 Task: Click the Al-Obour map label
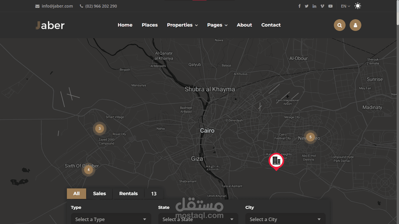[299, 58]
